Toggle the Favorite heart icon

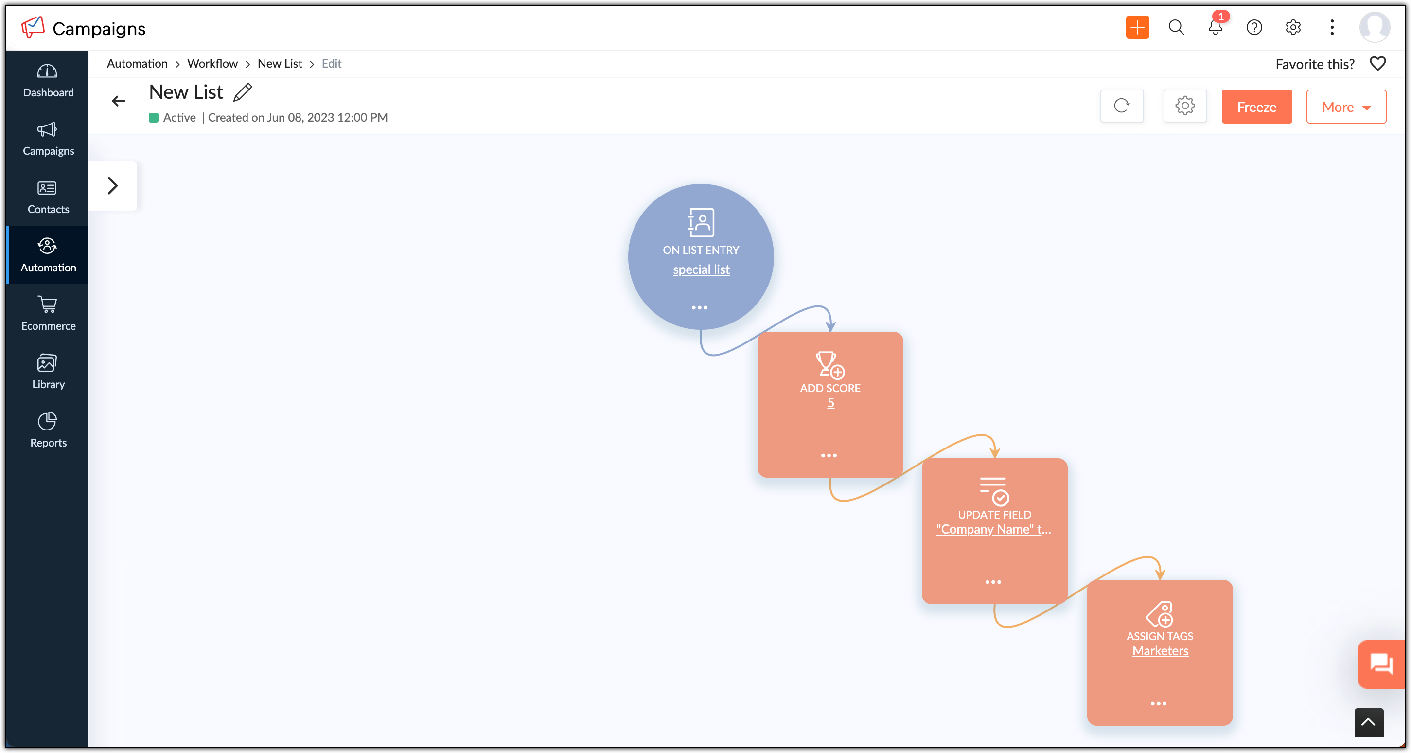pyautogui.click(x=1377, y=64)
